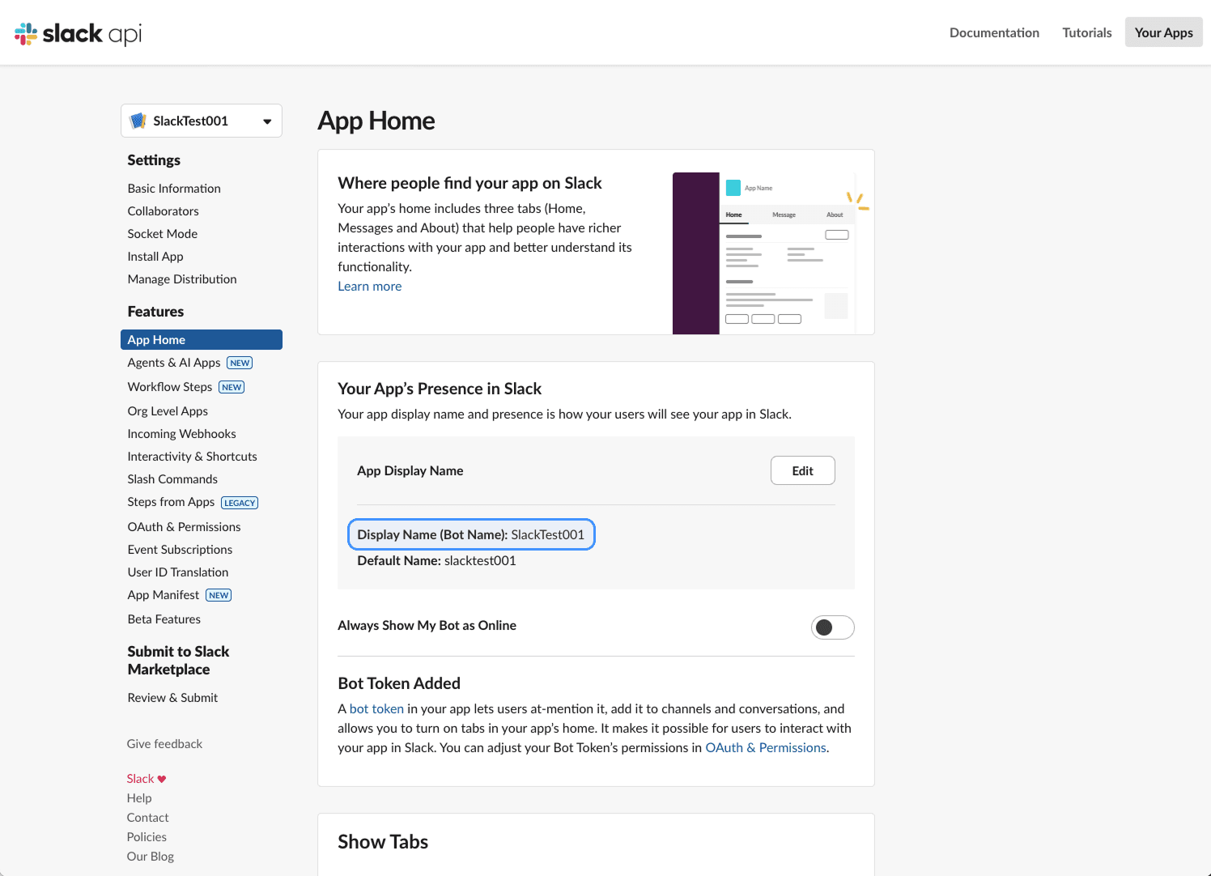Follow the Learn more link
The width and height of the screenshot is (1211, 876).
click(x=370, y=287)
